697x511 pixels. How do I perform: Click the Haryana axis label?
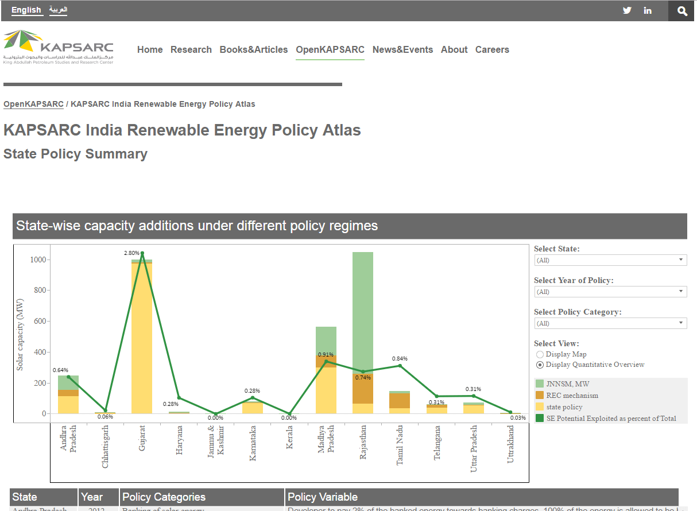(179, 439)
